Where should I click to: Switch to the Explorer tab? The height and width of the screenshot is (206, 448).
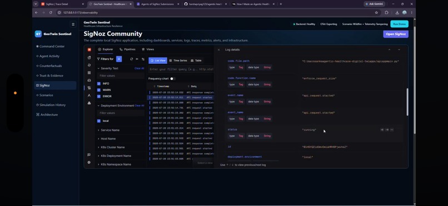coord(106,49)
